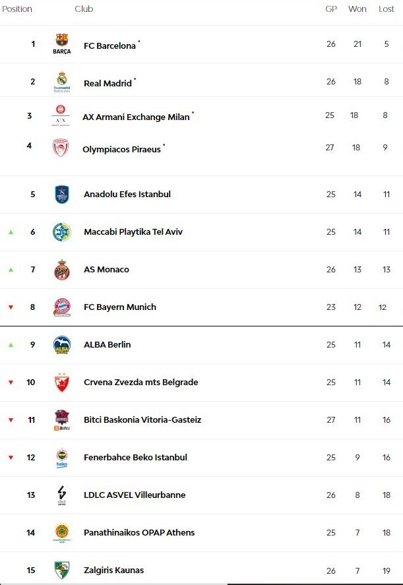
Task: Select the Olympiacos Piraeus team logo
Action: [x=61, y=148]
